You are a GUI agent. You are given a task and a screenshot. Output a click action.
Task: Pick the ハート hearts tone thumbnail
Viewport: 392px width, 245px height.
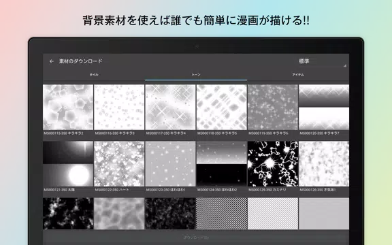119,164
